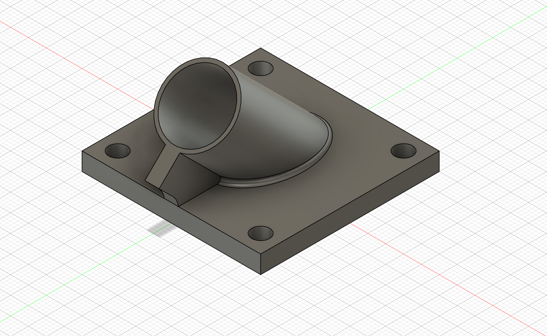The height and width of the screenshot is (336, 547).
Task: Select the base plate top face
Action: pos(339,186)
